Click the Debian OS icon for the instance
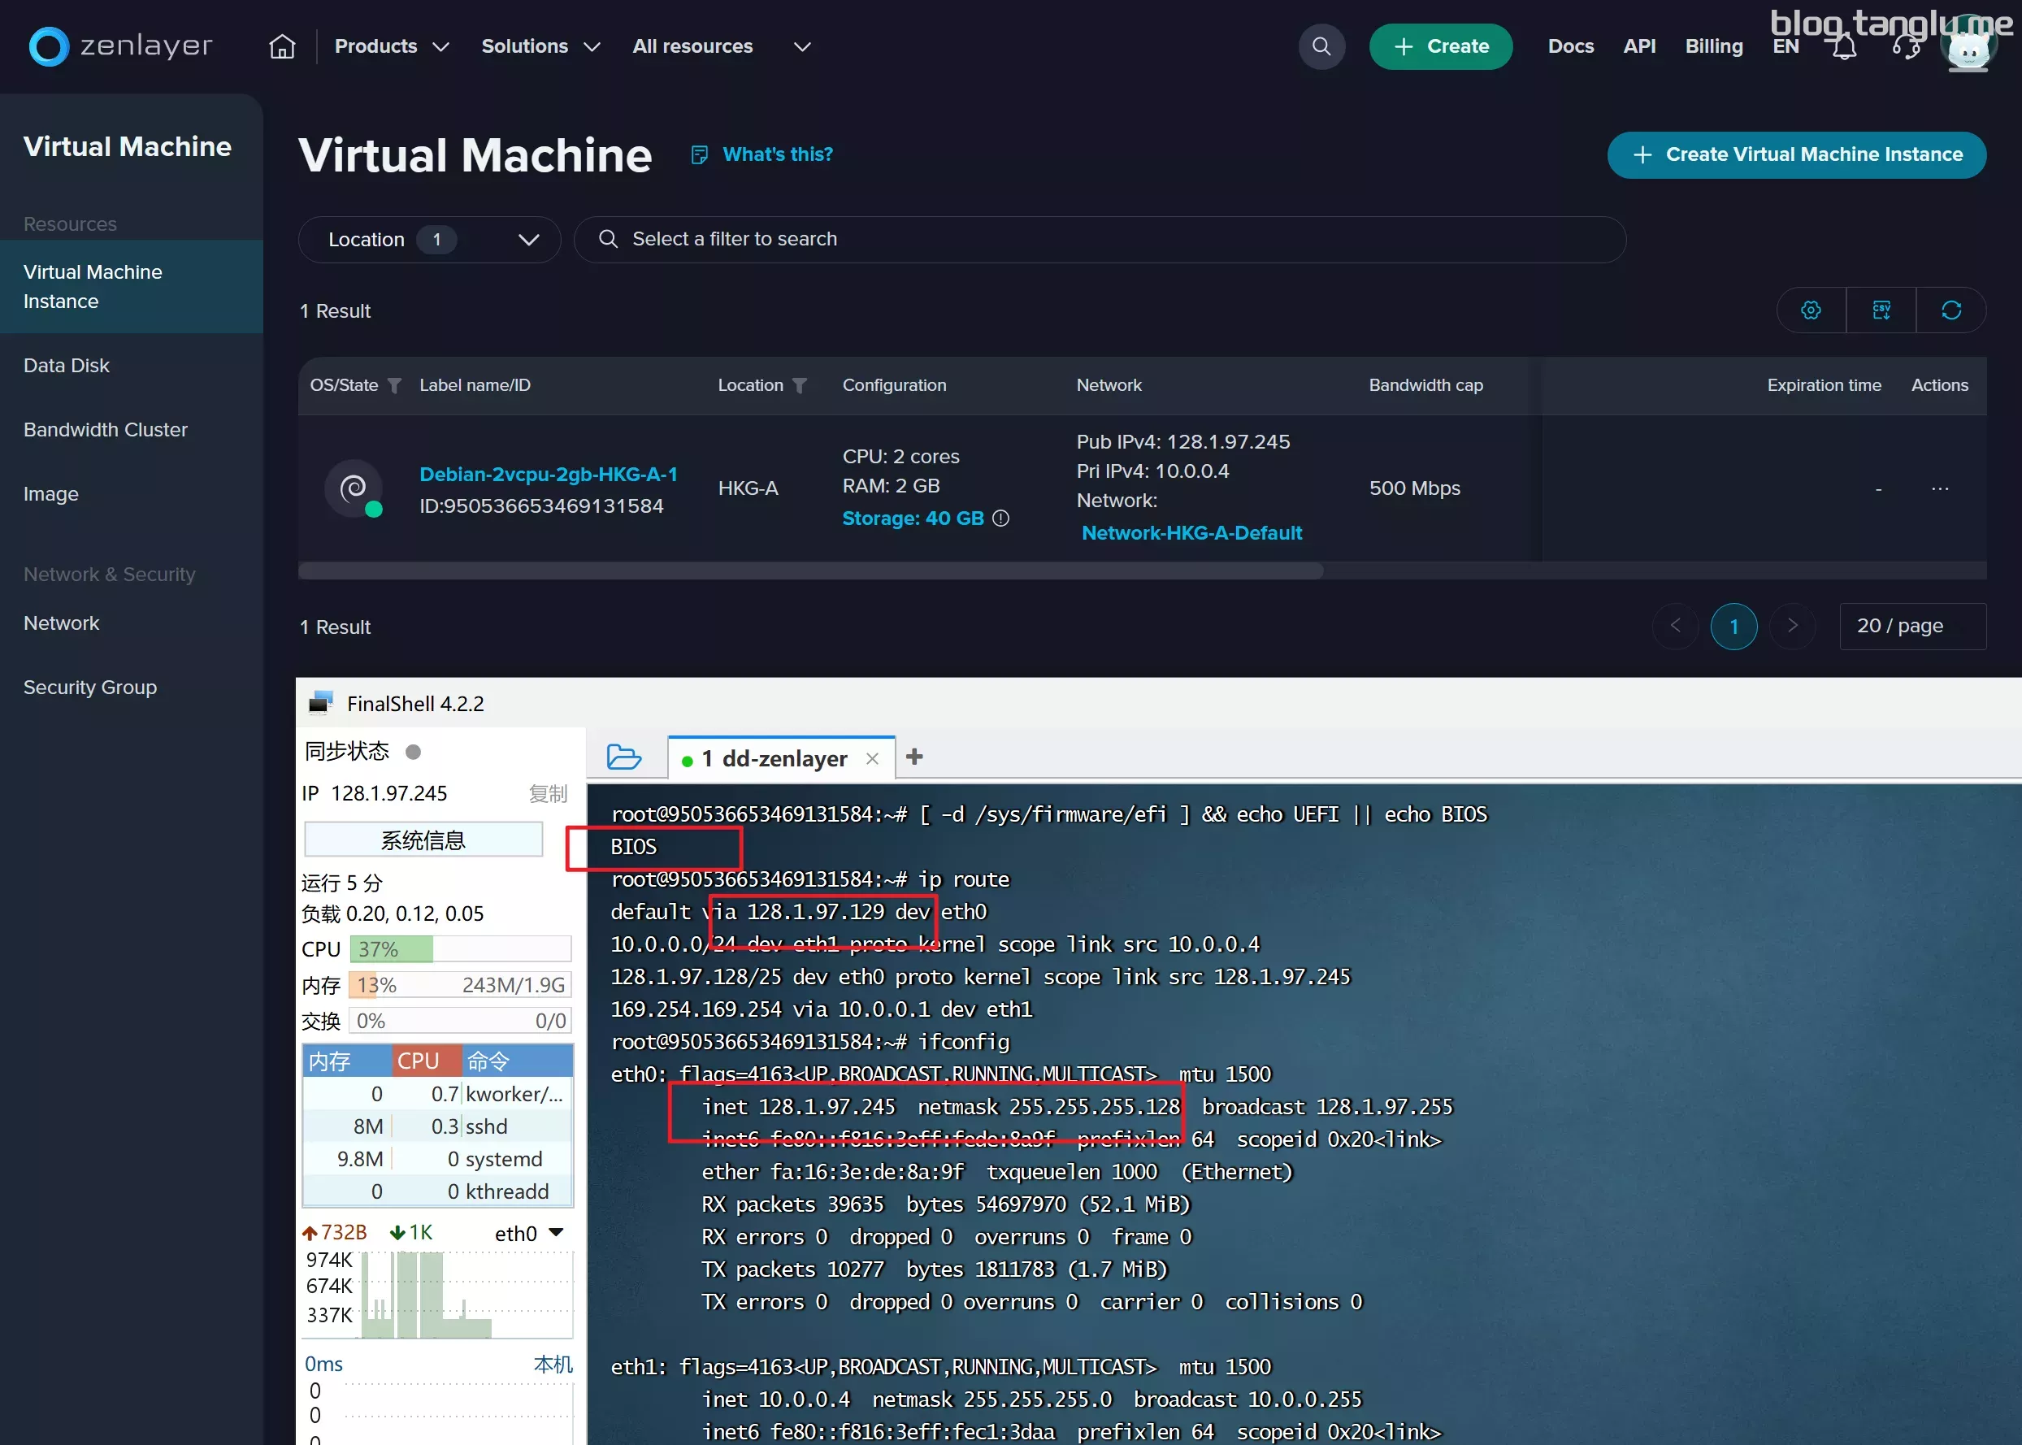This screenshot has height=1445, width=2022. coord(354,488)
